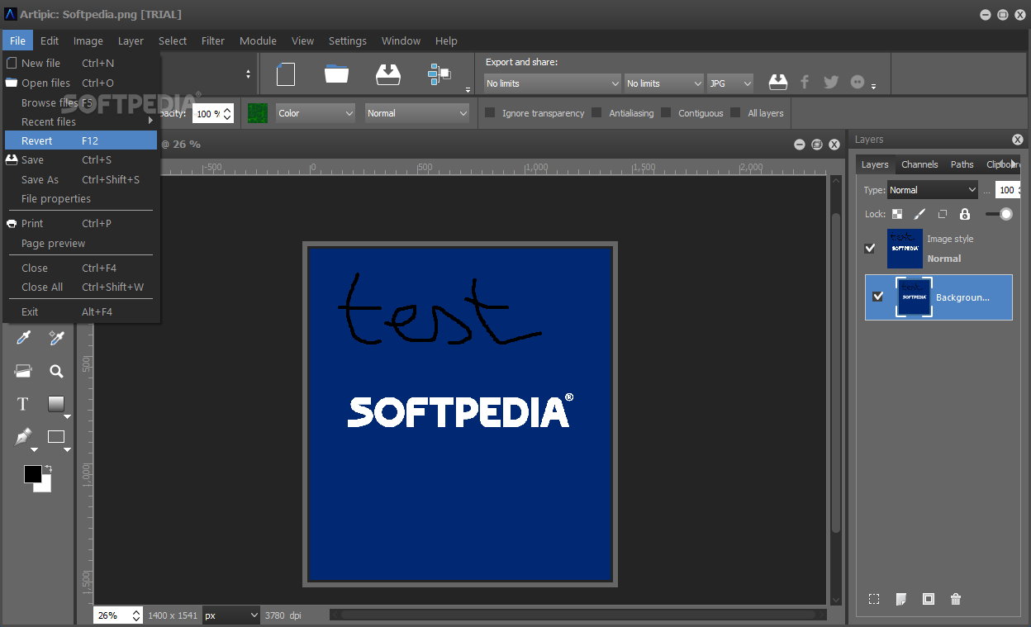Select the Eyedropper color picker tool
Screen dimensions: 1031x627
click(x=23, y=338)
